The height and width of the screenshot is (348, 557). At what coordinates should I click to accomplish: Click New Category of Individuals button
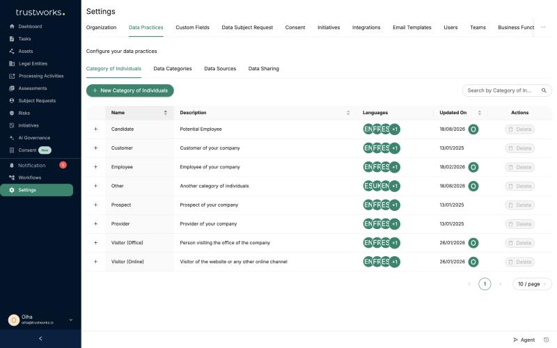pos(130,90)
